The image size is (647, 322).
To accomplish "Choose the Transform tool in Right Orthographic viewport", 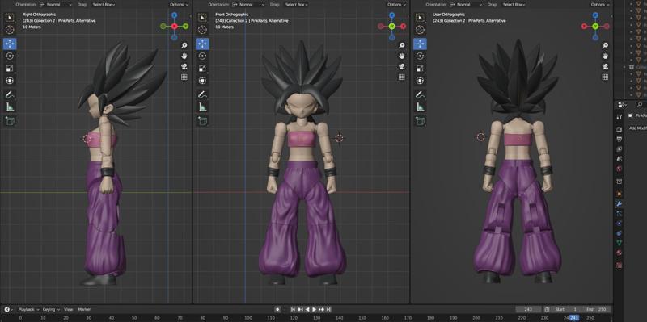I will (x=10, y=81).
